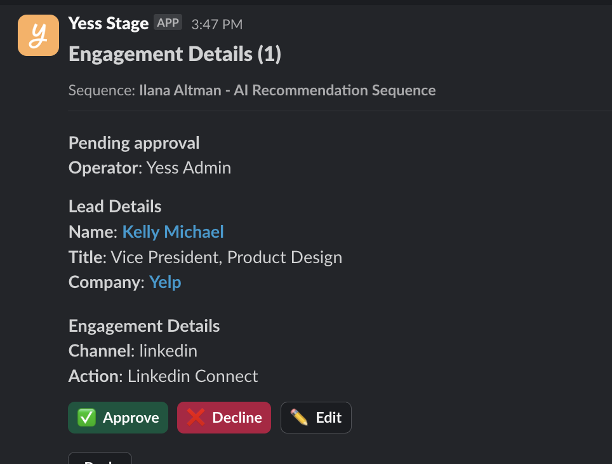Click the Ilana Altman AI Recommendation Sequence name
The height and width of the screenshot is (464, 612).
click(x=288, y=90)
